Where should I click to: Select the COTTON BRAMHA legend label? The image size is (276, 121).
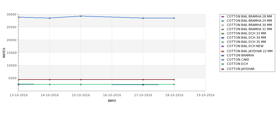240,55
